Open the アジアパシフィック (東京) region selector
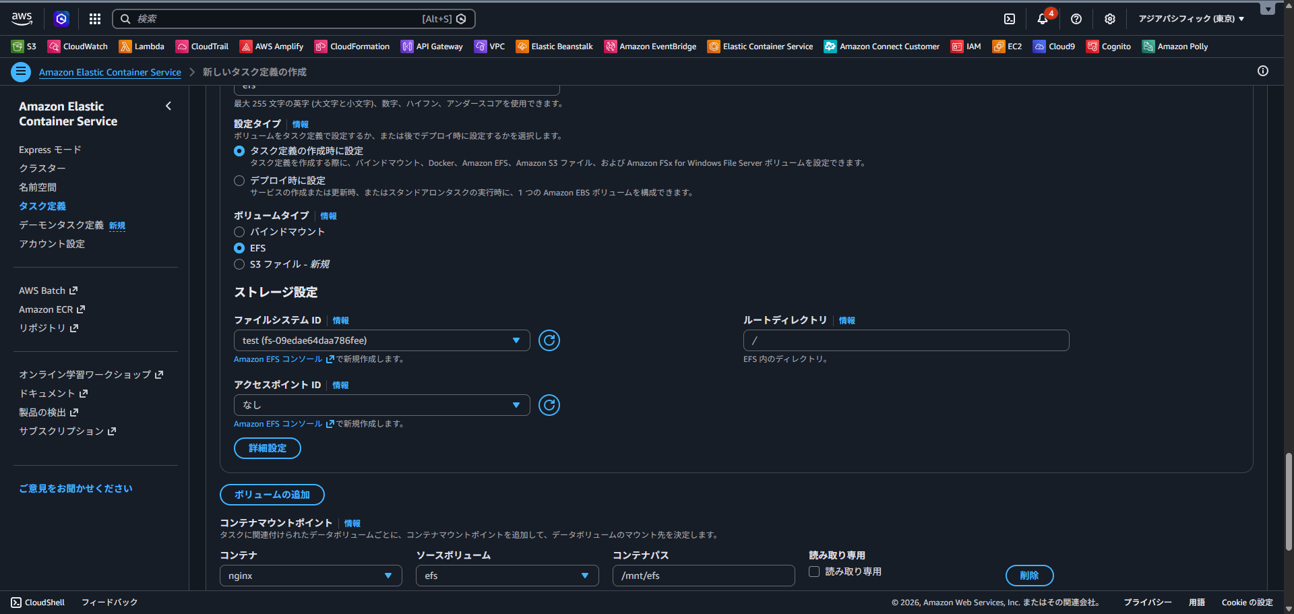 click(1192, 19)
